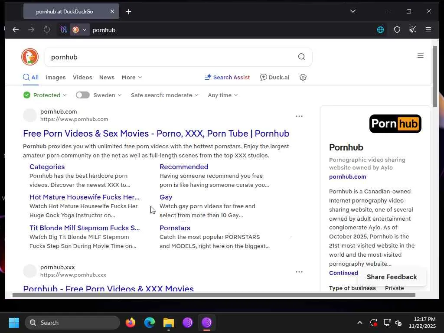
Task: Open Duck.ai chat
Action: (x=274, y=77)
